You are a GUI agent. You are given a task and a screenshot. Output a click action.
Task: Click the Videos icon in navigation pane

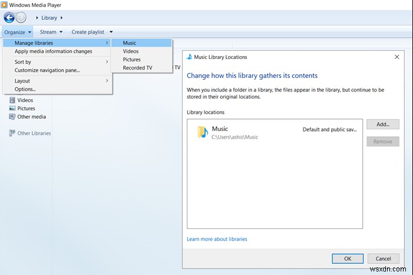pyautogui.click(x=12, y=100)
